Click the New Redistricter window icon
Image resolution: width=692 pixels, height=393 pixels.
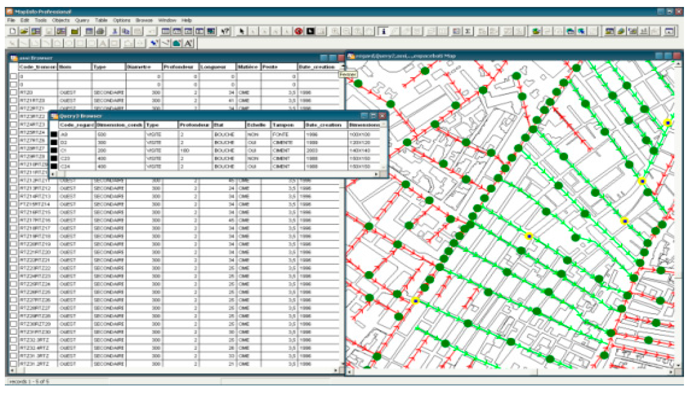pos(211,31)
